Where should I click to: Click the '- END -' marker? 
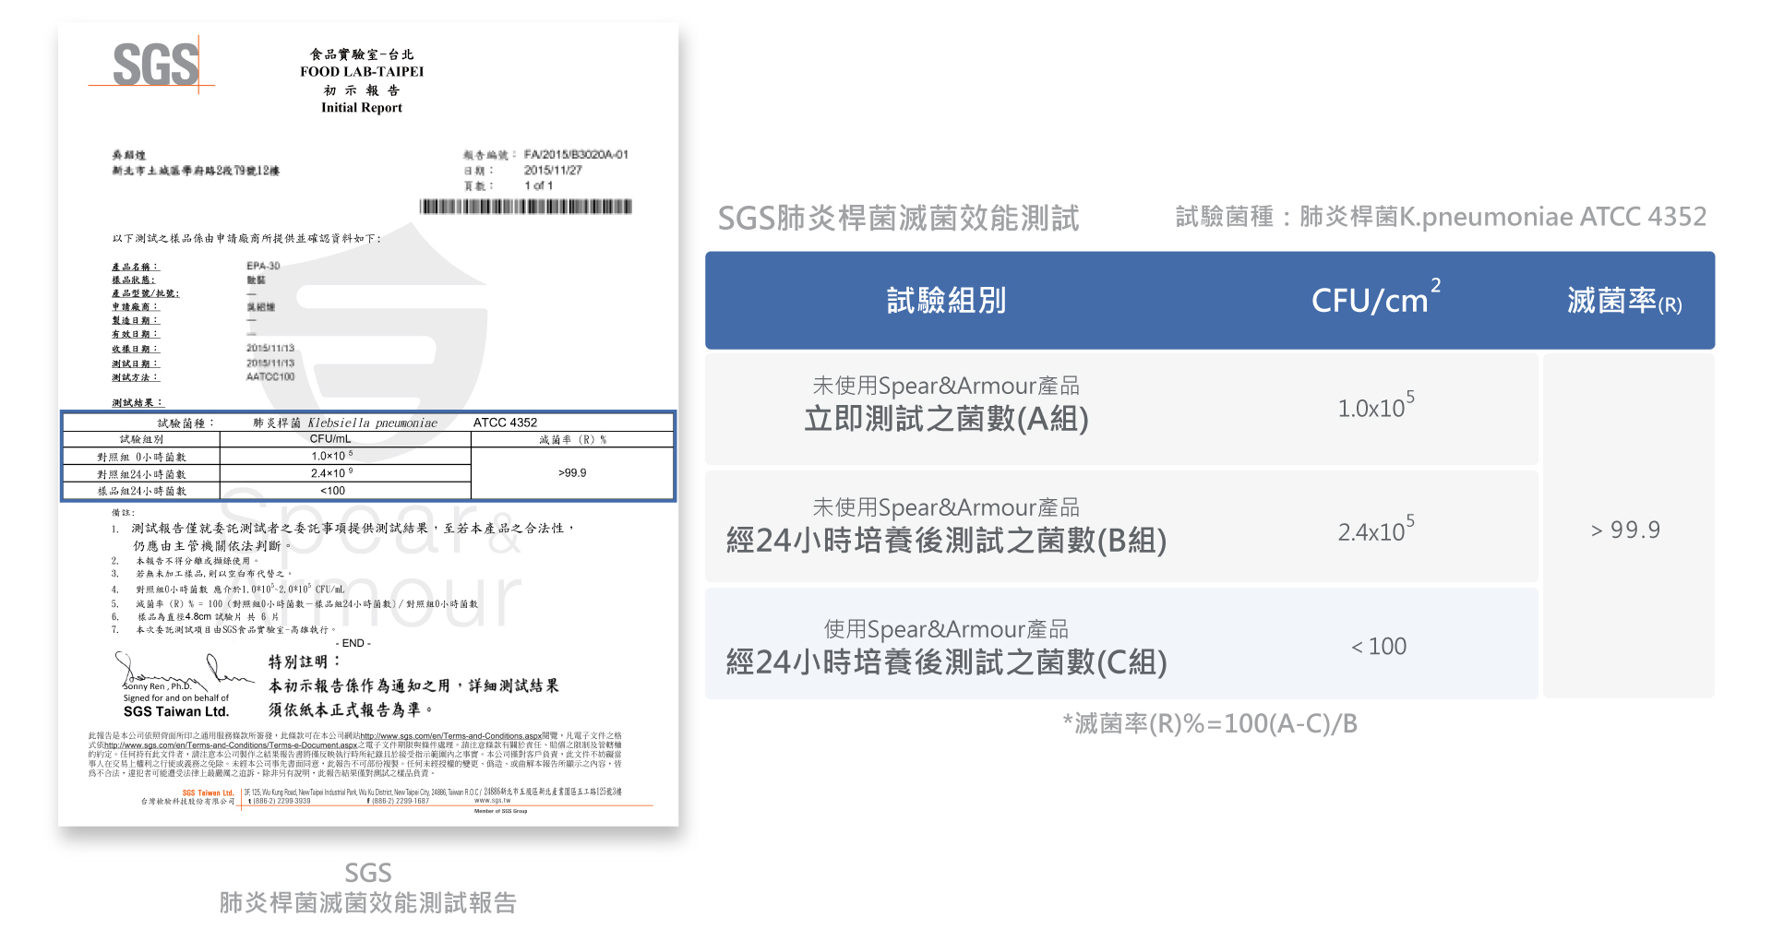point(353,643)
